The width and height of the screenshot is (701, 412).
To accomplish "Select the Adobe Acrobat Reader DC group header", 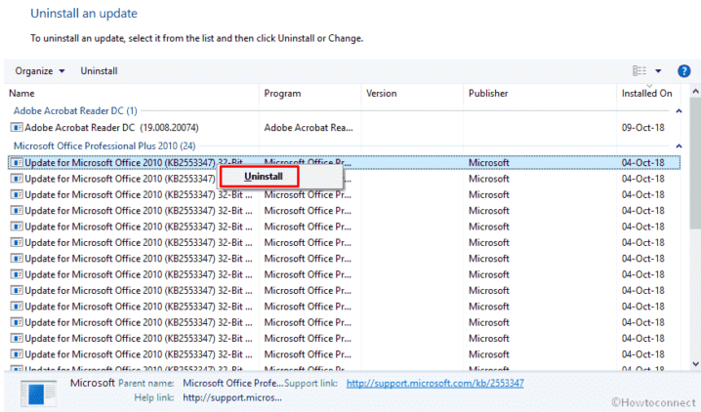I will [x=75, y=111].
